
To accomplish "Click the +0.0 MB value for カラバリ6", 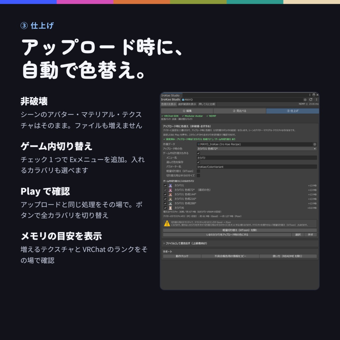I will pos(312,208).
